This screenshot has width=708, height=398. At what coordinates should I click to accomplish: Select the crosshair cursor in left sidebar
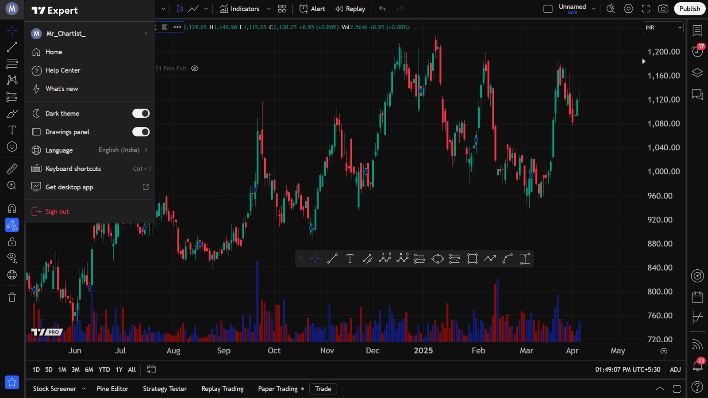pos(12,30)
